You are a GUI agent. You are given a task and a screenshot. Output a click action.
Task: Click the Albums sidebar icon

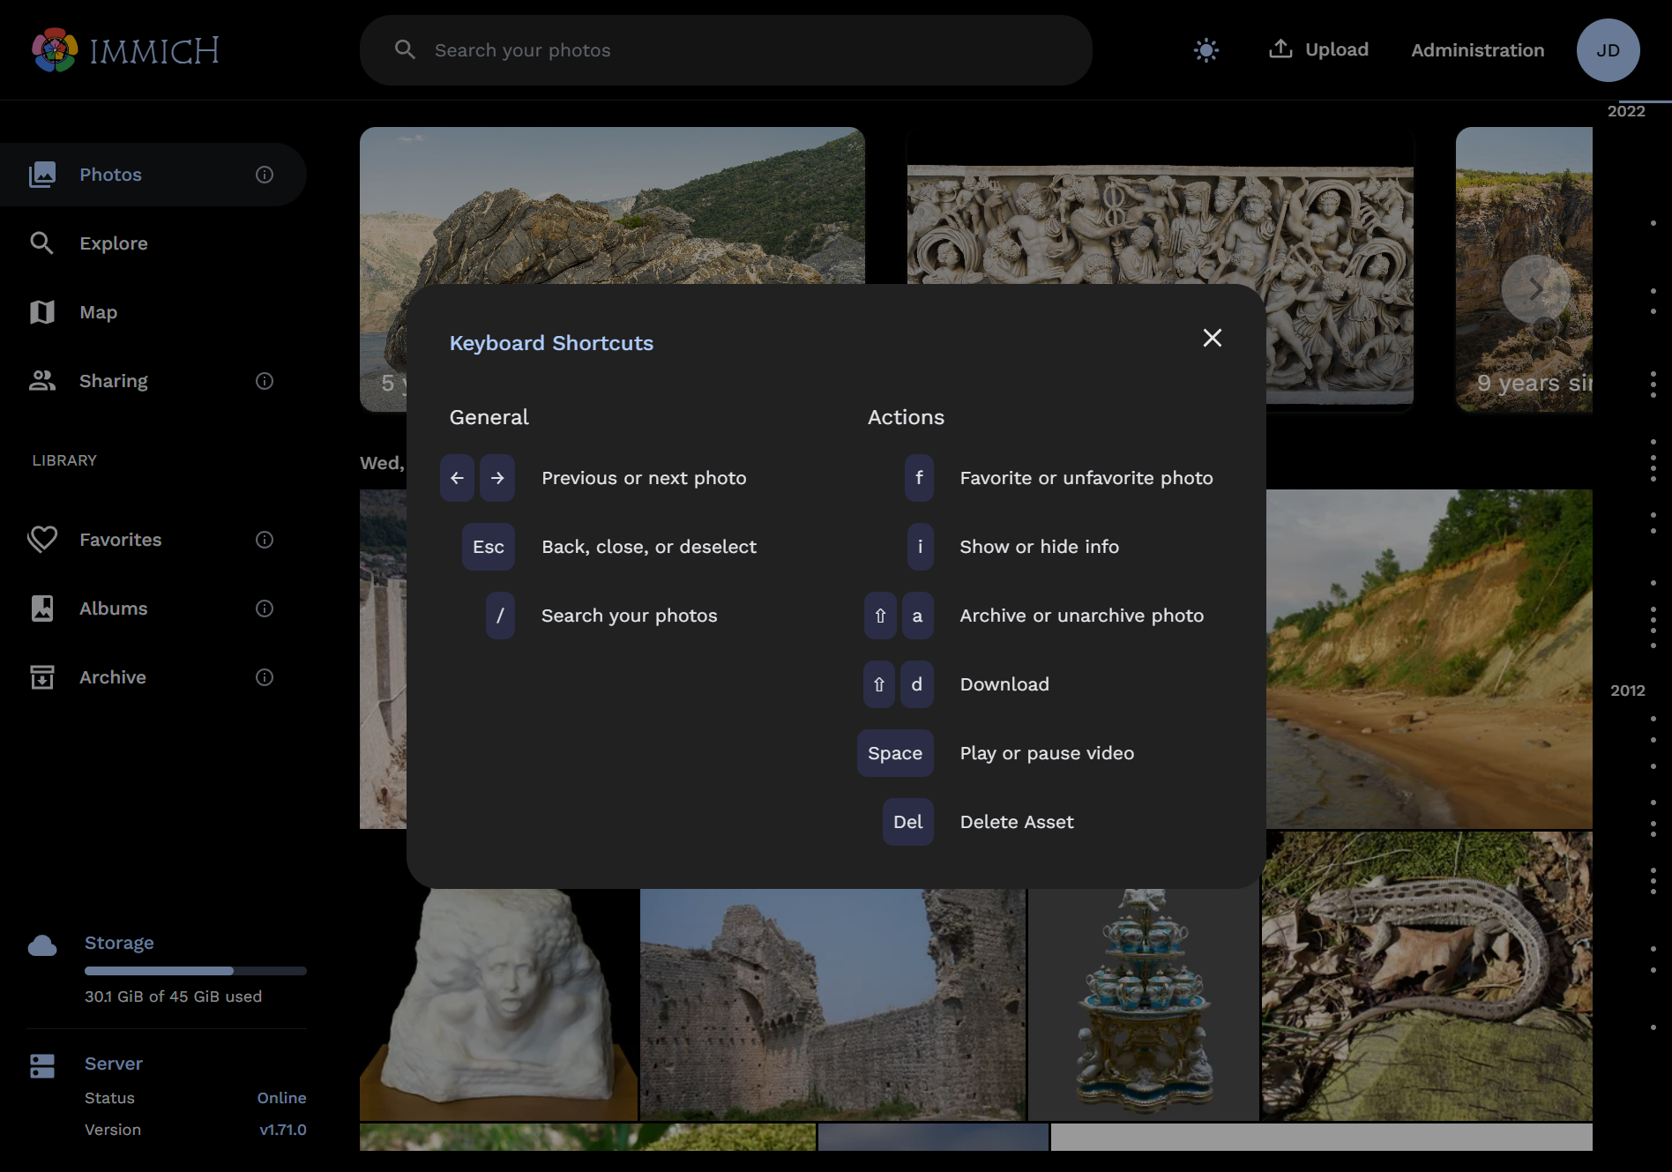tap(41, 608)
